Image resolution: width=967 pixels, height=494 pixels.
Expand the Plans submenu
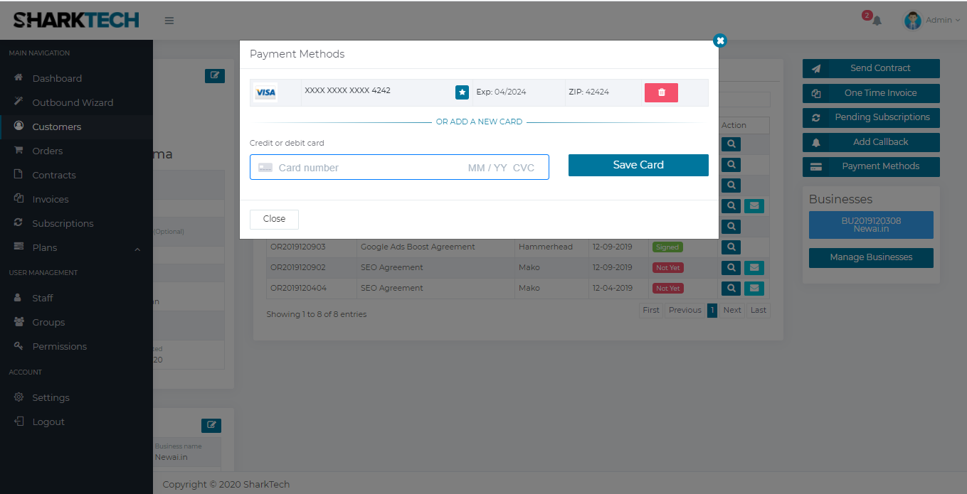[x=137, y=248]
